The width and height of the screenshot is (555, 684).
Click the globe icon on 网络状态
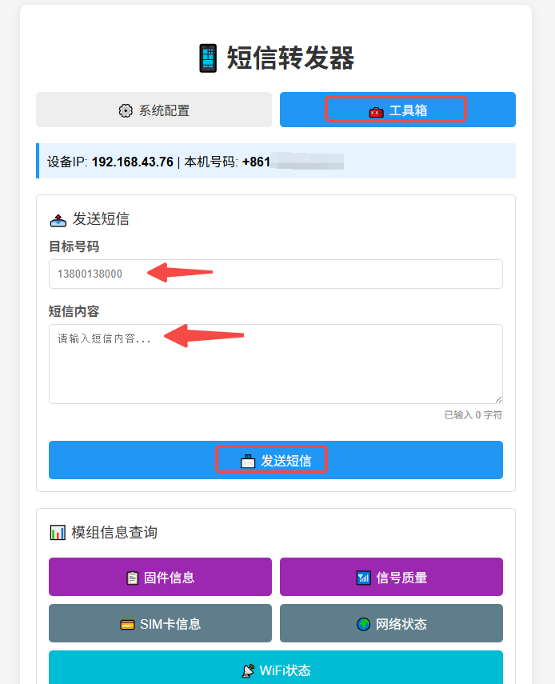[364, 624]
